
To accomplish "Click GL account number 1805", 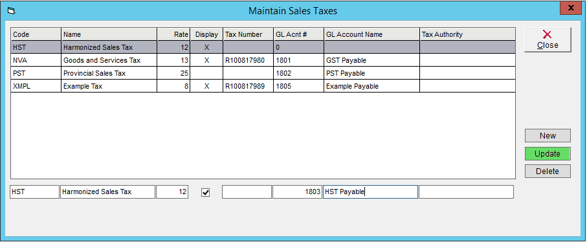I will pyautogui.click(x=299, y=86).
